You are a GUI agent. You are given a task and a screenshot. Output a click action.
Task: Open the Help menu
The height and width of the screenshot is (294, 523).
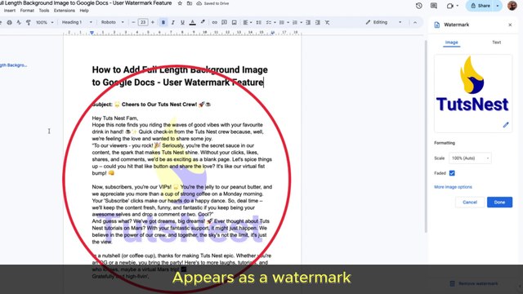[x=84, y=11]
